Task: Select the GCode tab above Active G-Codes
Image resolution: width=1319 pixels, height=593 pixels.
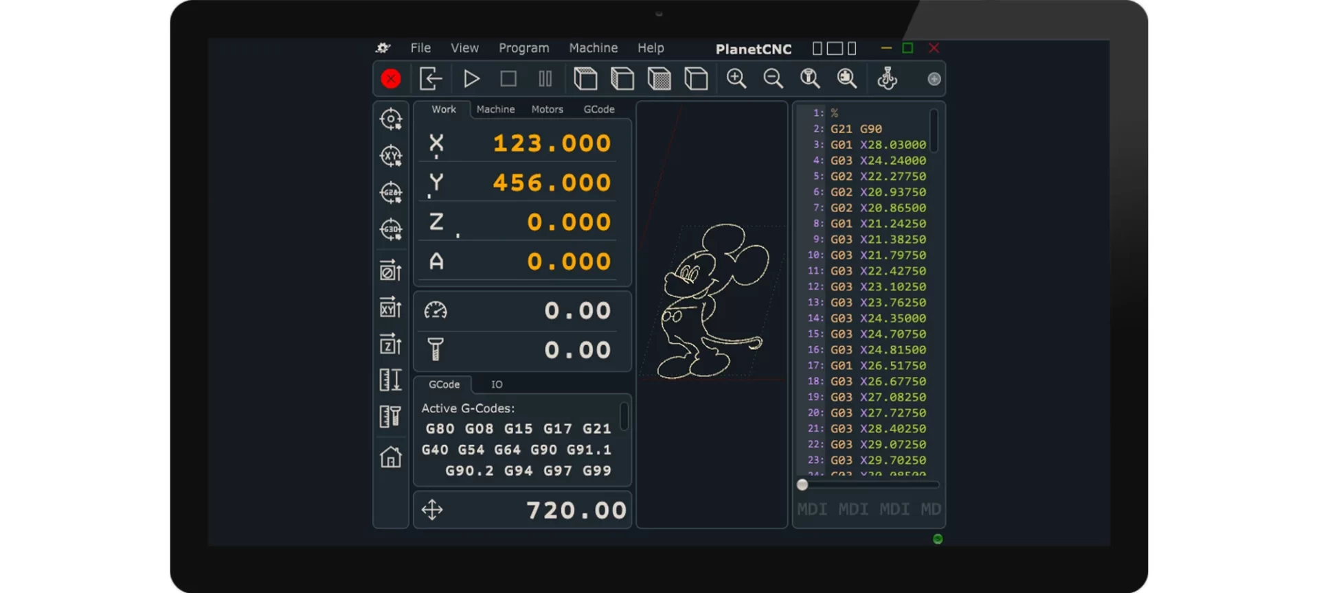Action: coord(444,384)
